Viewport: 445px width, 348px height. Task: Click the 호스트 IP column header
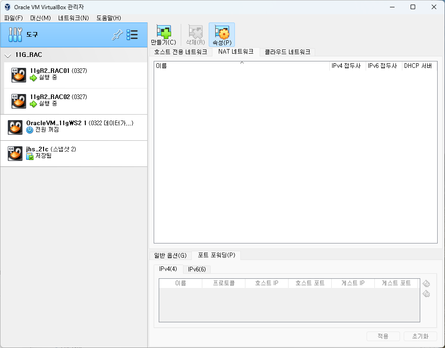click(x=267, y=283)
